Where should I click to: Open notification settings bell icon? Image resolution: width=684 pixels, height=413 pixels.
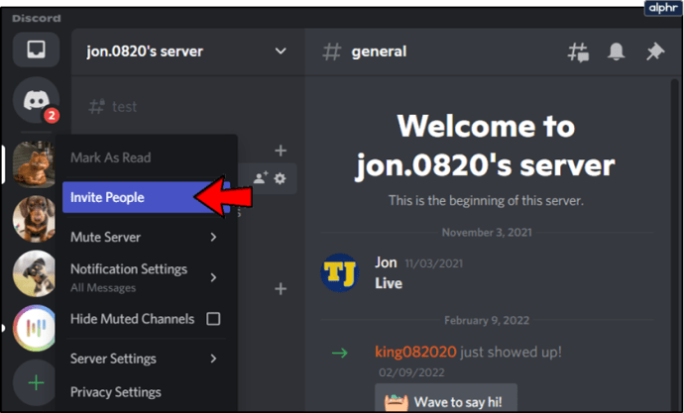click(616, 52)
